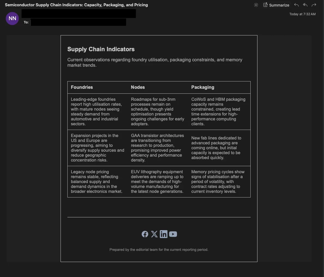Click the 'Foundries' column header
This screenshot has height=277, width=324.
tap(82, 87)
